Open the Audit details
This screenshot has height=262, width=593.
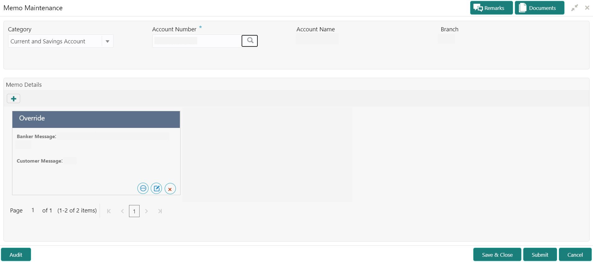point(16,255)
